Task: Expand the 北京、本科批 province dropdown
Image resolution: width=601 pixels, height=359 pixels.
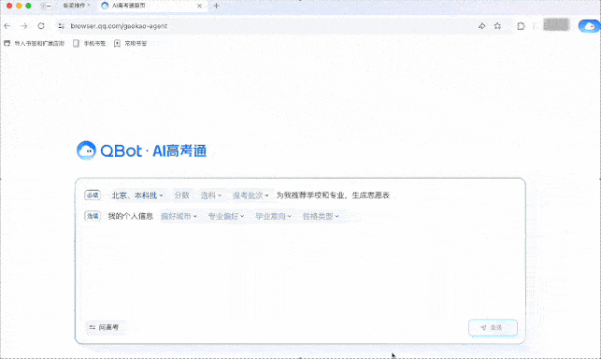Action: (x=136, y=195)
